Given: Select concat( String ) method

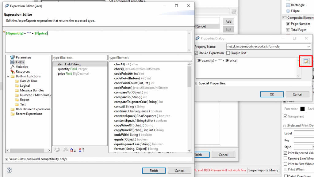Looking at the screenshot, I should tap(129, 107).
